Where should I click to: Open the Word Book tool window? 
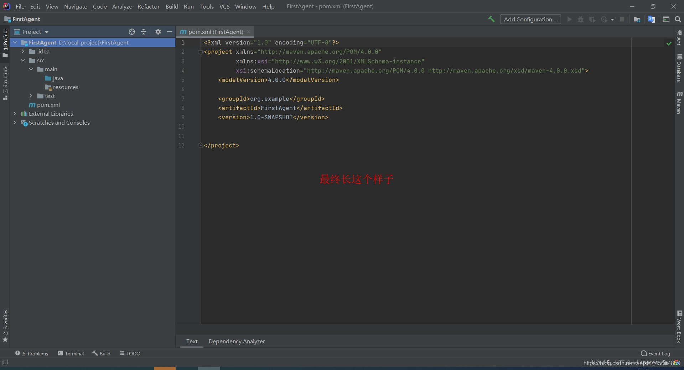pos(679,327)
